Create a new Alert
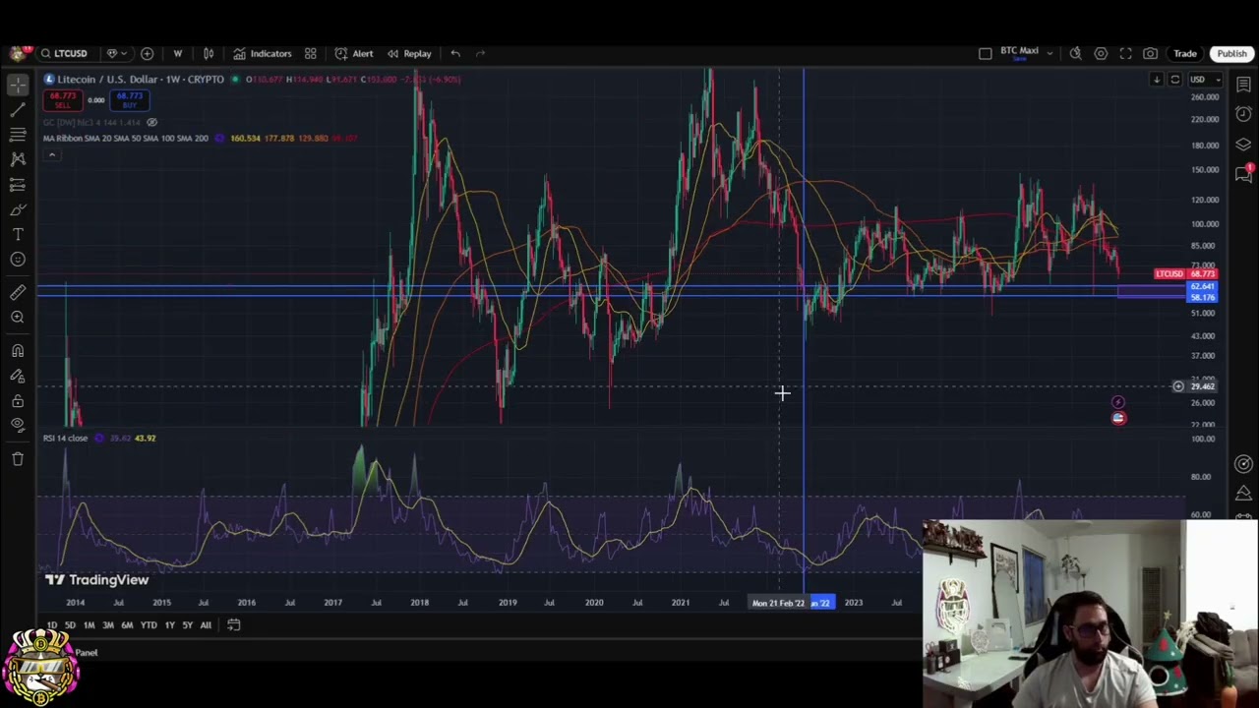The height and width of the screenshot is (708, 1259). pos(354,53)
